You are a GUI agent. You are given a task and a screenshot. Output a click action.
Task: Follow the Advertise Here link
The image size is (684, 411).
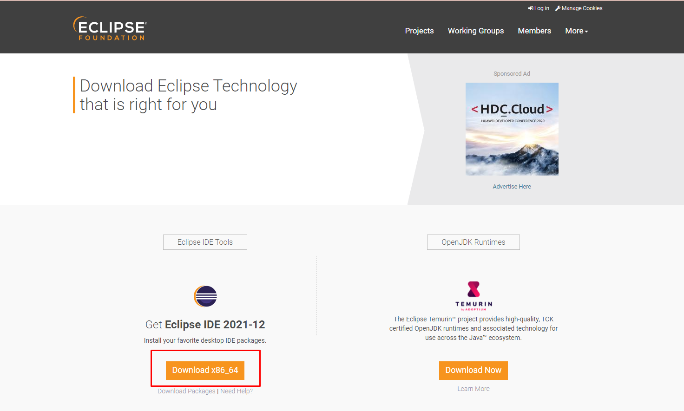click(x=512, y=187)
